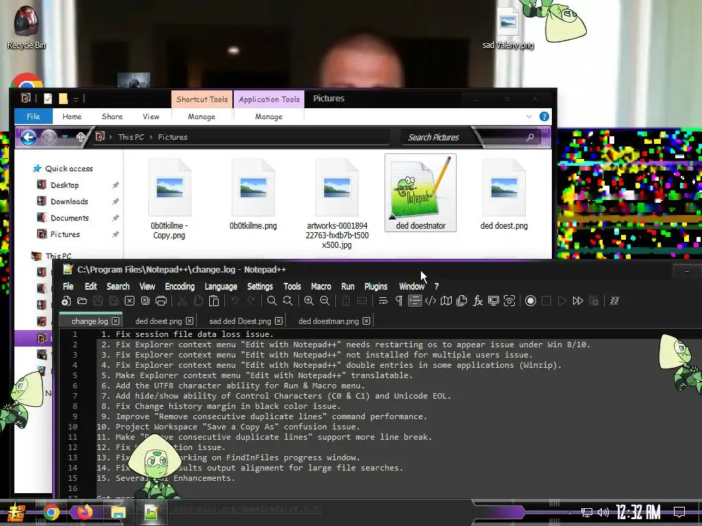Open the File tab in Explorer ribbon
The width and height of the screenshot is (702, 526).
(x=34, y=116)
